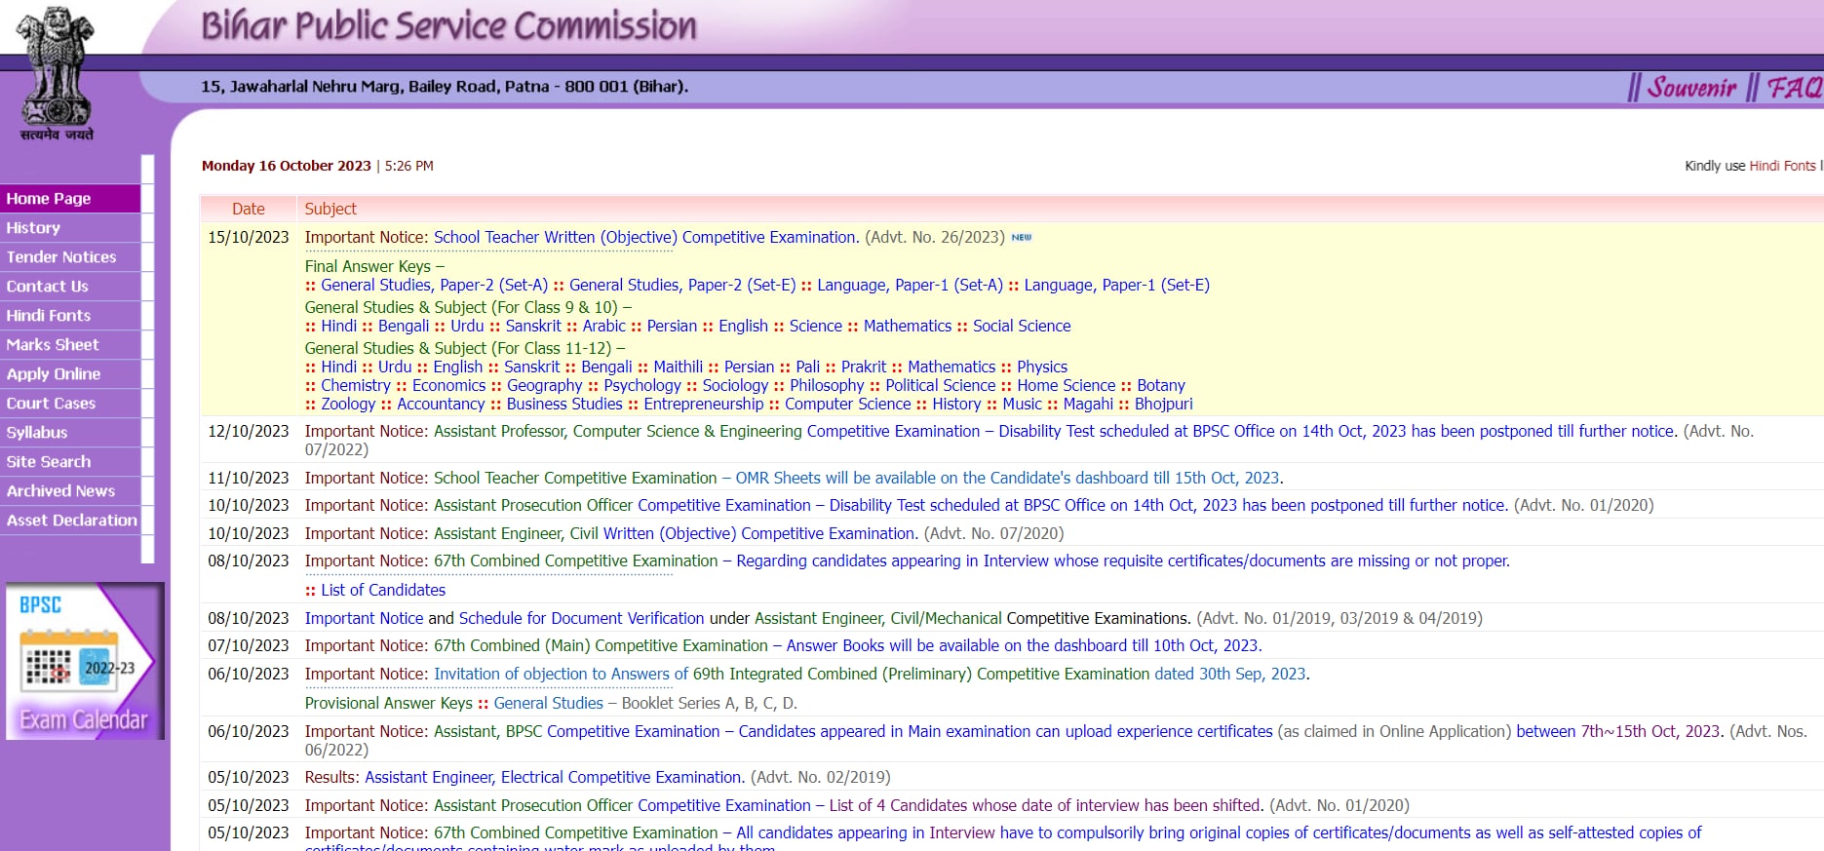Click the NEW badge beside Advt. No. 26/2023
The height and width of the screenshot is (851, 1824).
click(x=1021, y=237)
